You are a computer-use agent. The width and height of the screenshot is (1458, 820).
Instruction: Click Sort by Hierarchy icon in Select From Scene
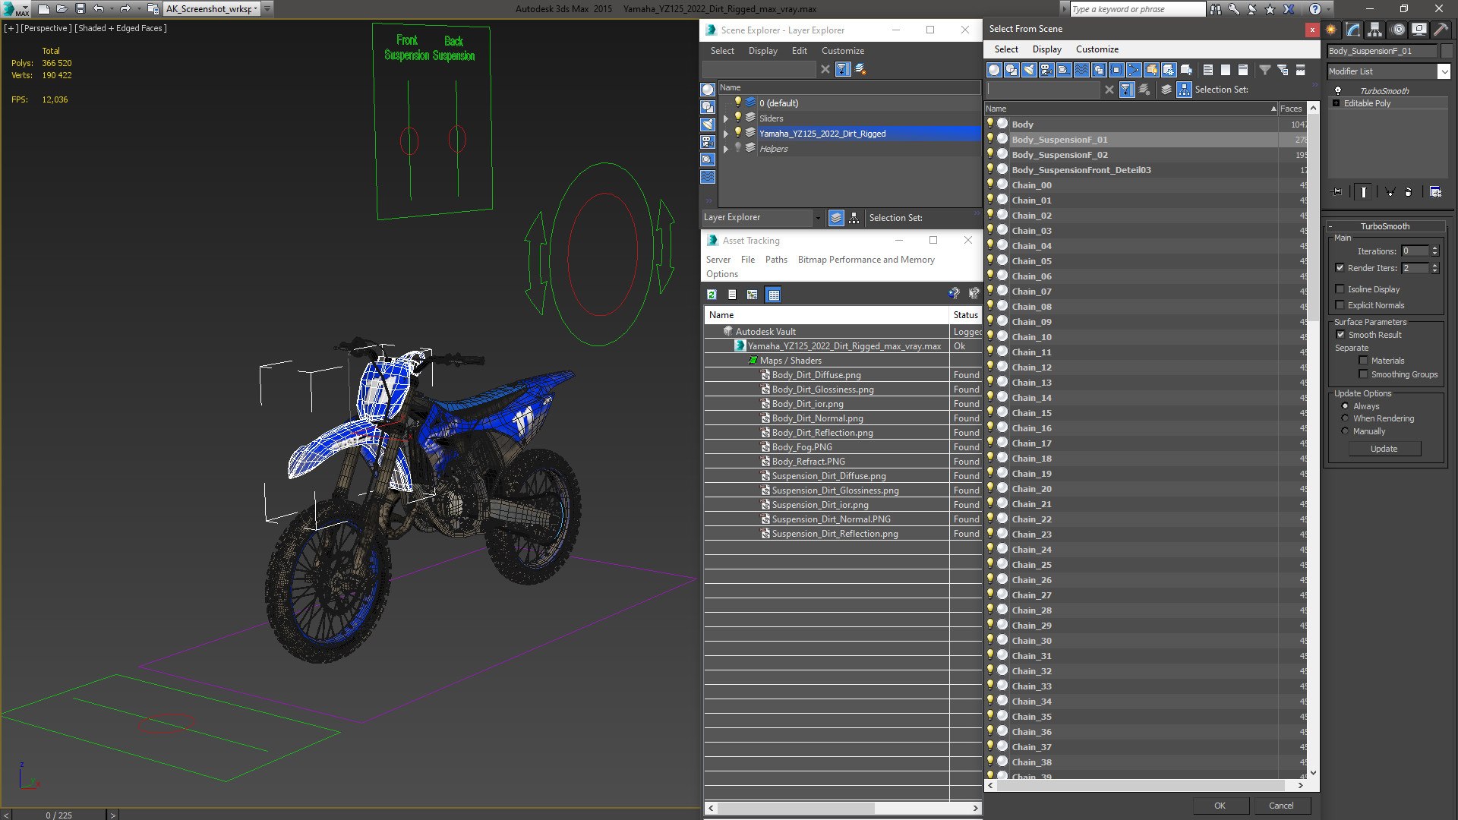pos(1185,90)
